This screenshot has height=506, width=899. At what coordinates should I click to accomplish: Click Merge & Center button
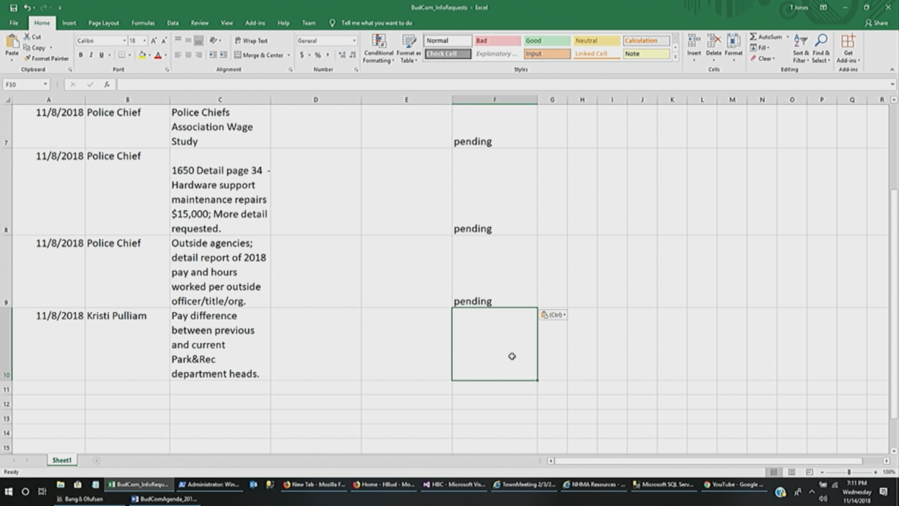[x=259, y=55]
